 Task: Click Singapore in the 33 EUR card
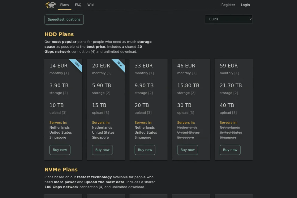point(143,137)
